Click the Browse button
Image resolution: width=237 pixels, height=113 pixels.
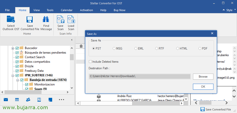(203, 77)
